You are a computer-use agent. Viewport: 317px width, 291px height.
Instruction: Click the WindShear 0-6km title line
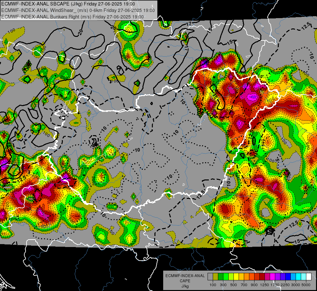(x=78, y=10)
